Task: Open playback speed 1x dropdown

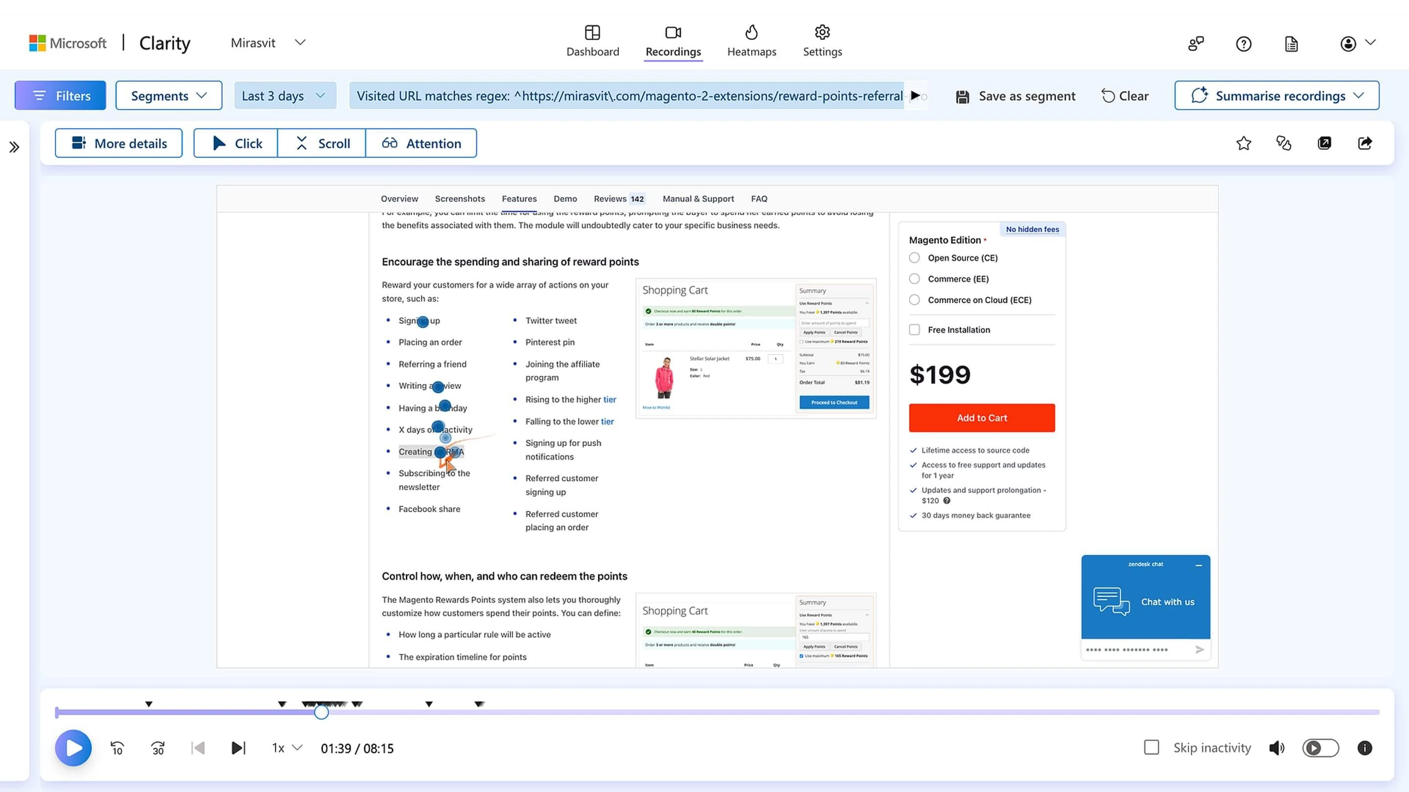Action: [286, 747]
